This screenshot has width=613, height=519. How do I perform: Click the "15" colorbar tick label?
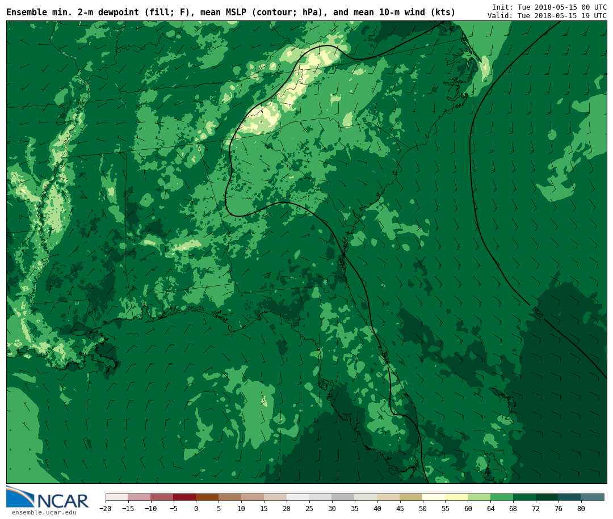[264, 508]
